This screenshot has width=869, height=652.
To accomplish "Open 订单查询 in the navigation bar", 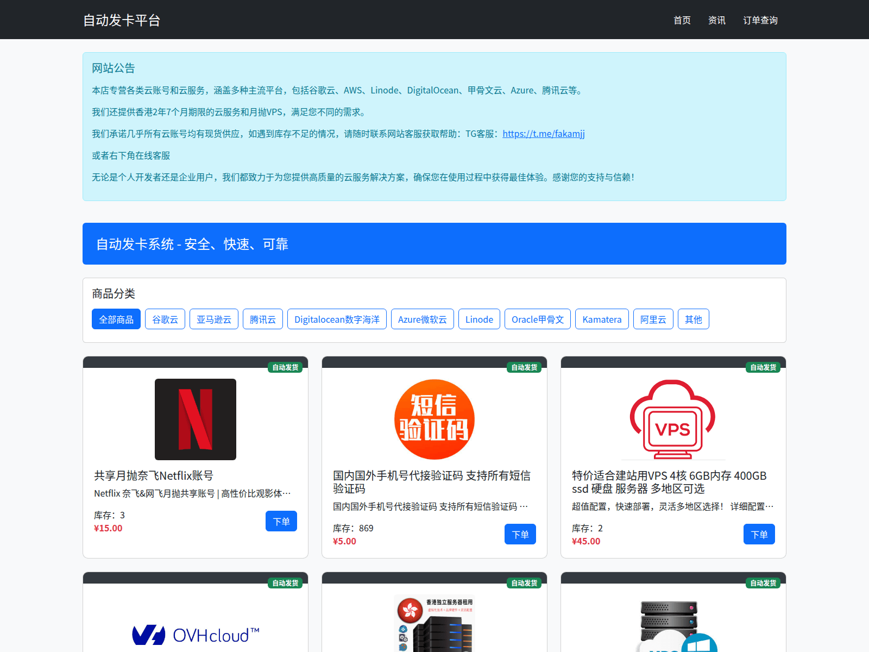I will tap(760, 20).
